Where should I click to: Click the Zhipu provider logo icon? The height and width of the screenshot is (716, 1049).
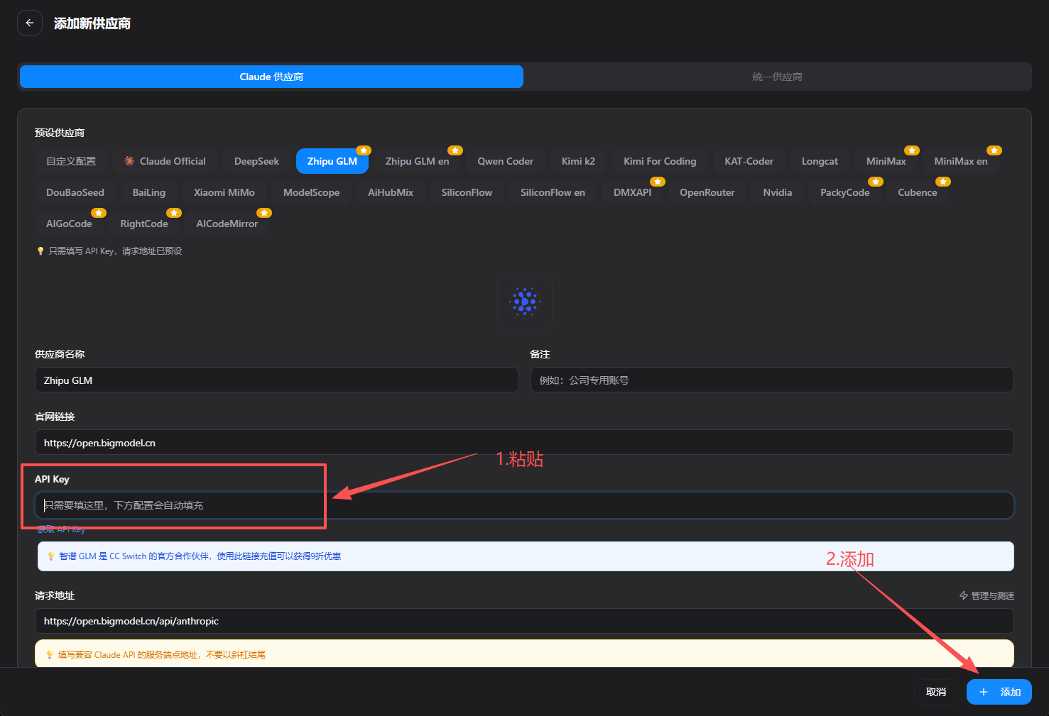(525, 302)
